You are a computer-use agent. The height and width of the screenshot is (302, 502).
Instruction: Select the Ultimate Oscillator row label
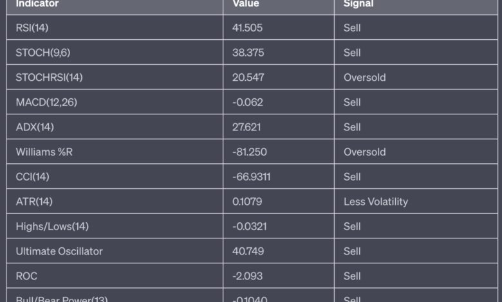coord(59,251)
